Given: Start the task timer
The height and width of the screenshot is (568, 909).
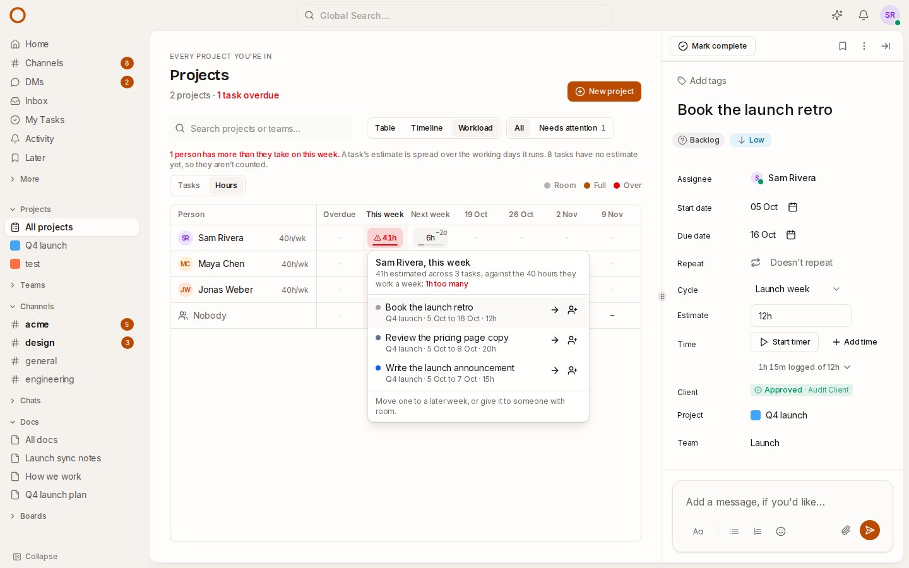Looking at the screenshot, I should 785,342.
